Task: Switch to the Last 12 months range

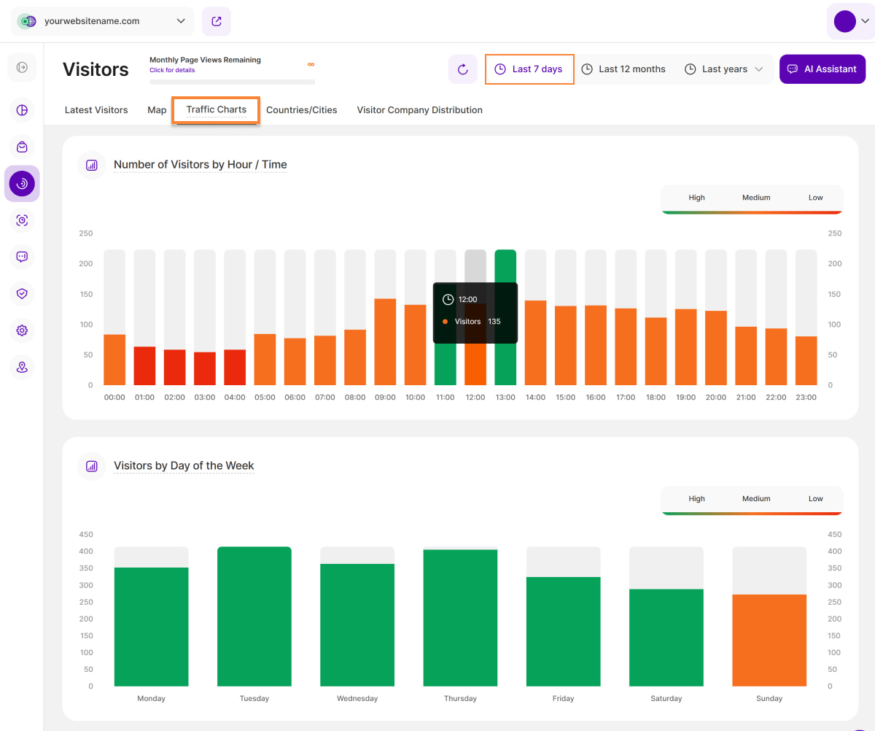Action: [623, 69]
